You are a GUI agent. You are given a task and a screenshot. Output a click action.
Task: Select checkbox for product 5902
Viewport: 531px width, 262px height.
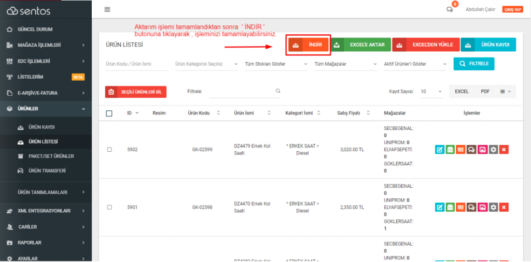point(109,150)
